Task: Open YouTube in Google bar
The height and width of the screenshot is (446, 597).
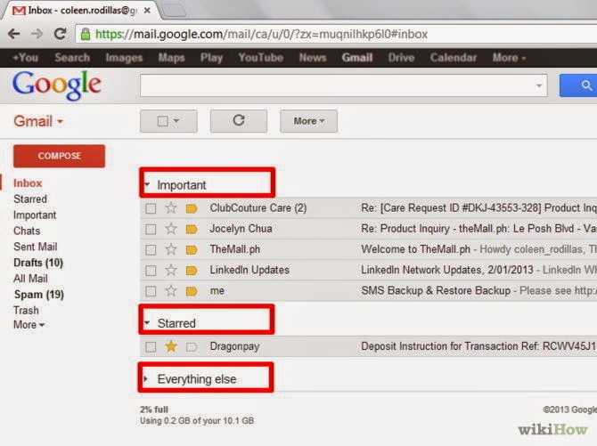Action: click(261, 58)
